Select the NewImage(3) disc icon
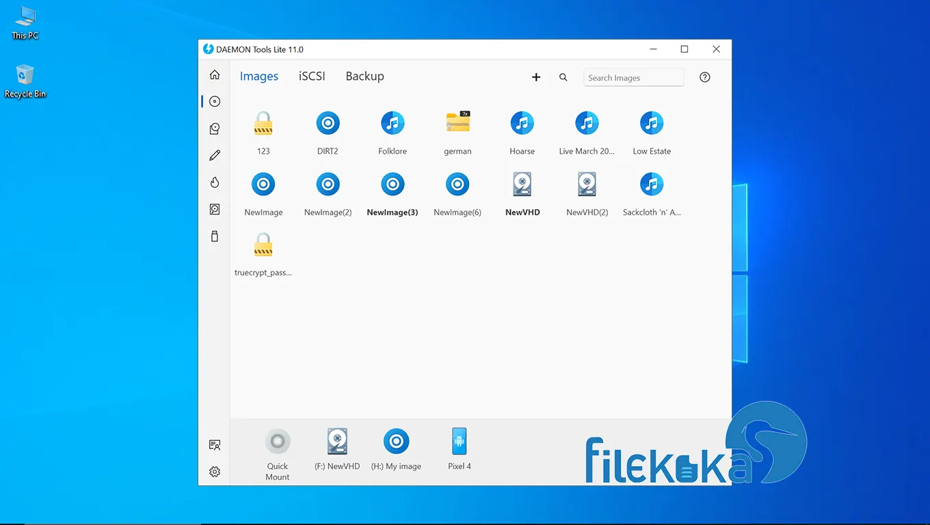Screen dimensions: 930x525 pyautogui.click(x=393, y=184)
